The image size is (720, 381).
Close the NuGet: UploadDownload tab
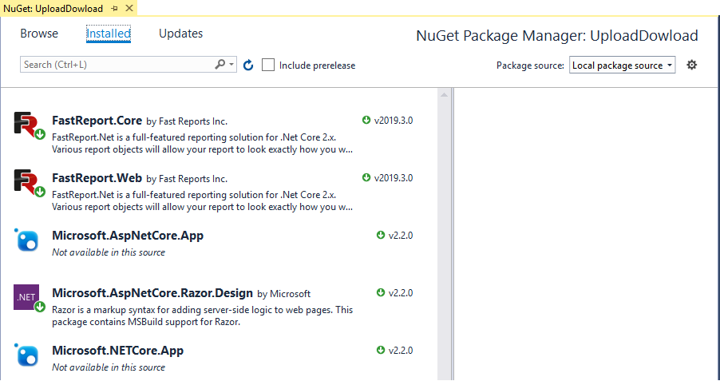pos(129,8)
